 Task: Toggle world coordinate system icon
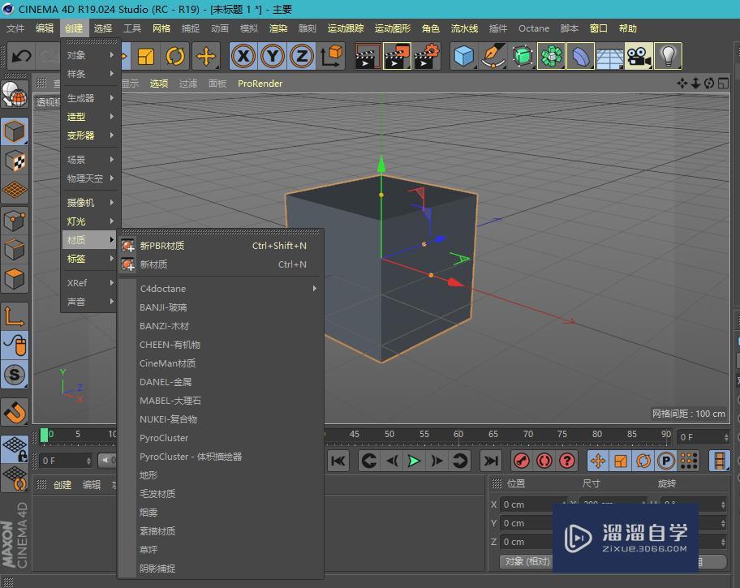tap(331, 56)
